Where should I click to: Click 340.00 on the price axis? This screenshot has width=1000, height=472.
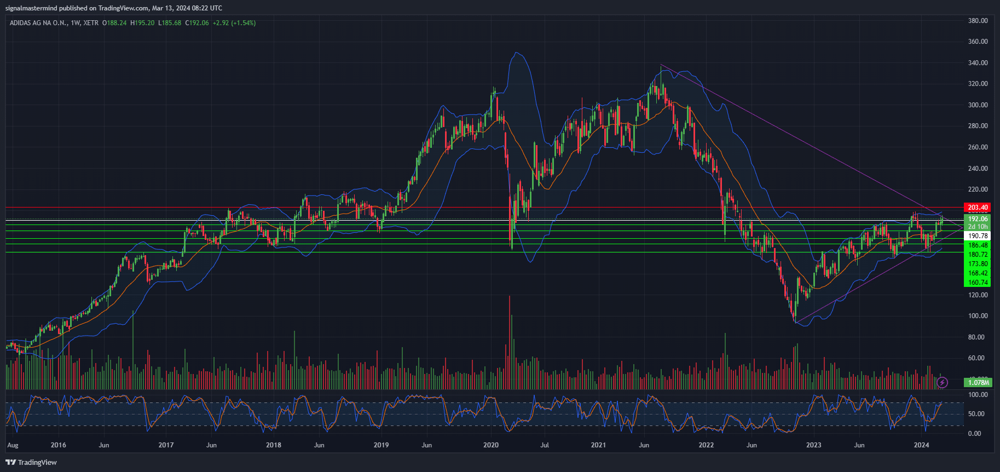978,63
